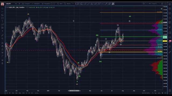
Task: Toggle log scale mode
Action: 155,93
